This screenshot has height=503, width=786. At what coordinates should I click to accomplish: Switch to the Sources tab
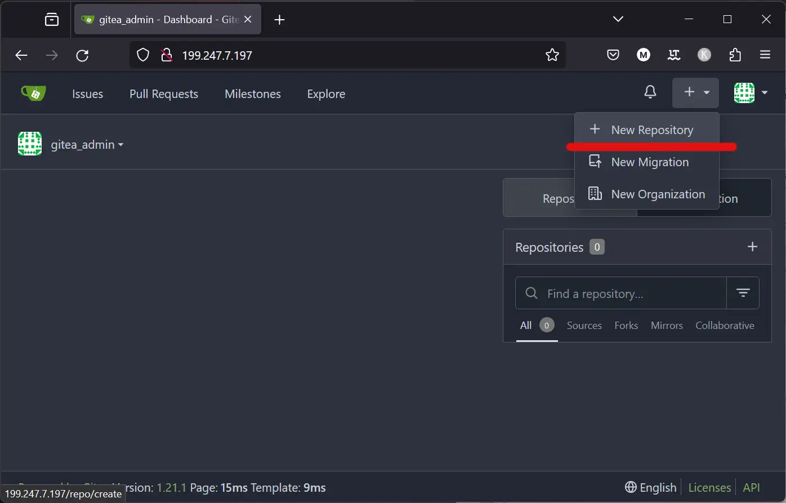pyautogui.click(x=584, y=326)
